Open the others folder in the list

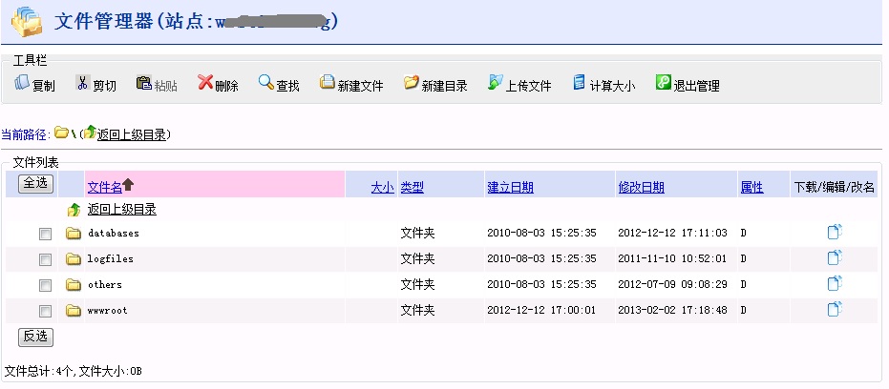(104, 284)
